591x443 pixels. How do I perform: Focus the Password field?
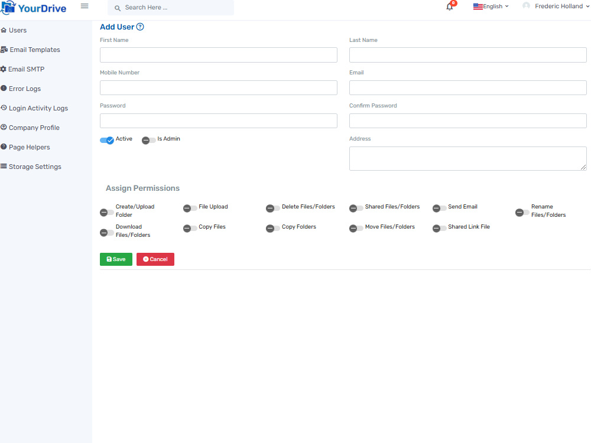(x=219, y=121)
